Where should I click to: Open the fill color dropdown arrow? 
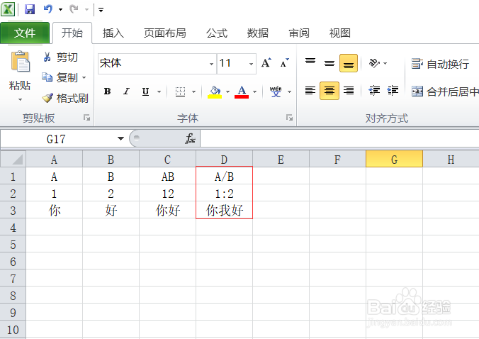[x=228, y=91]
